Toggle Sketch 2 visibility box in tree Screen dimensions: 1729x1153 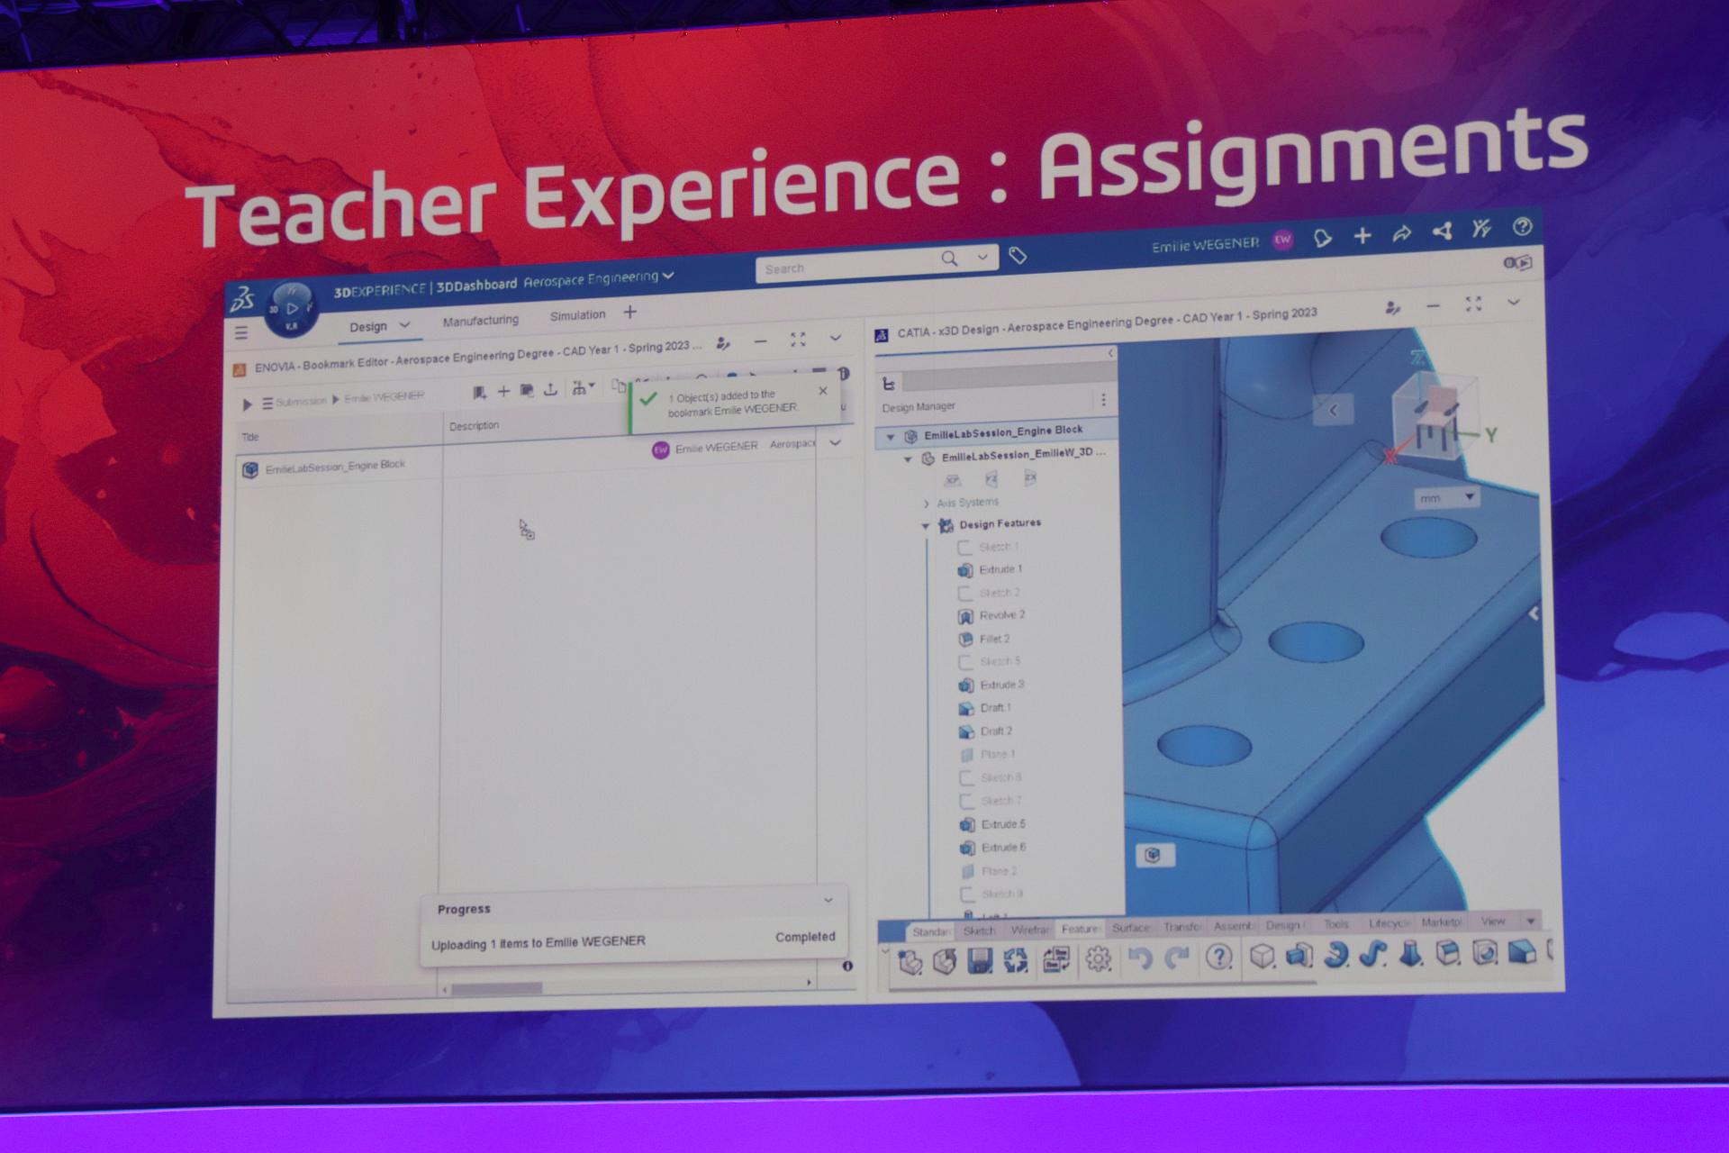tap(964, 593)
